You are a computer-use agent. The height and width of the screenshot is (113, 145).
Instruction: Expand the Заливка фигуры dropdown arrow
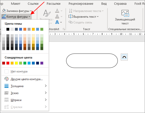[31, 11]
